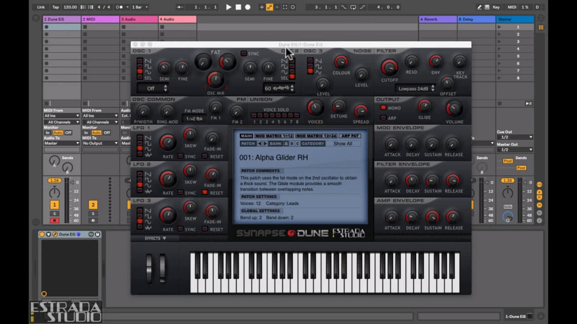
Task: Go to next patch with right arrow
Action: click(265, 144)
